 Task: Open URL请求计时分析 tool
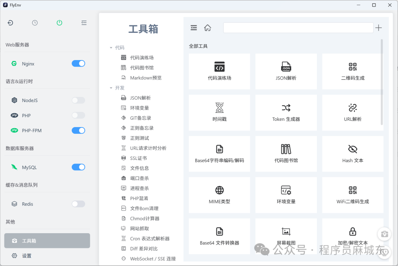pyautogui.click(x=148, y=148)
